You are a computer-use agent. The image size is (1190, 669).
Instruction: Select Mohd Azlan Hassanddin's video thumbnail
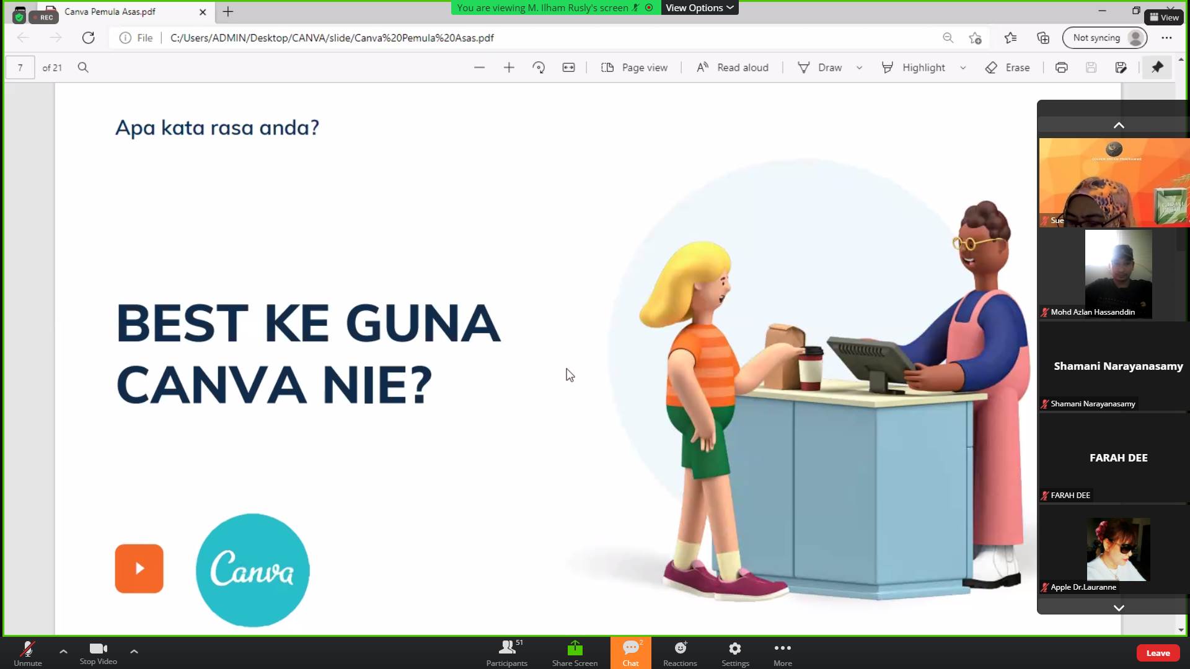[x=1114, y=274]
